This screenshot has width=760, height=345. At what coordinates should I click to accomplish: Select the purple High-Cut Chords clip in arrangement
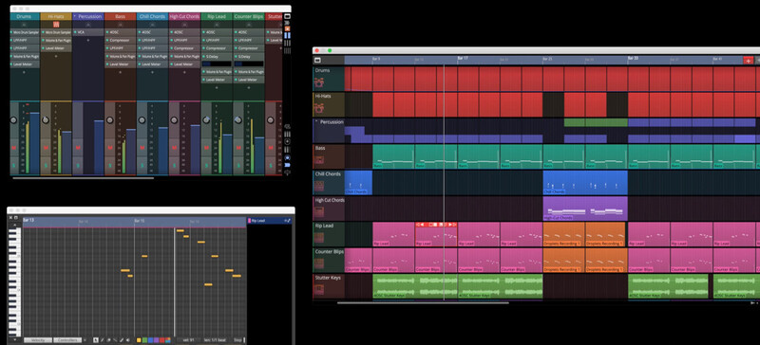tap(585, 209)
